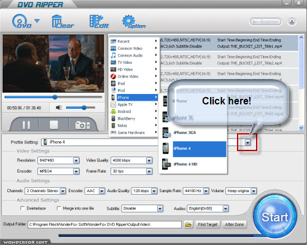The height and width of the screenshot is (245, 307).
Task: Expand the Subtitle dropdown
Action: (160, 209)
